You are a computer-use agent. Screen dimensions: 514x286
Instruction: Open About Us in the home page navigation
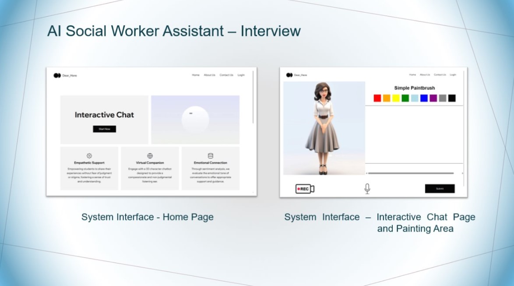[x=209, y=75]
